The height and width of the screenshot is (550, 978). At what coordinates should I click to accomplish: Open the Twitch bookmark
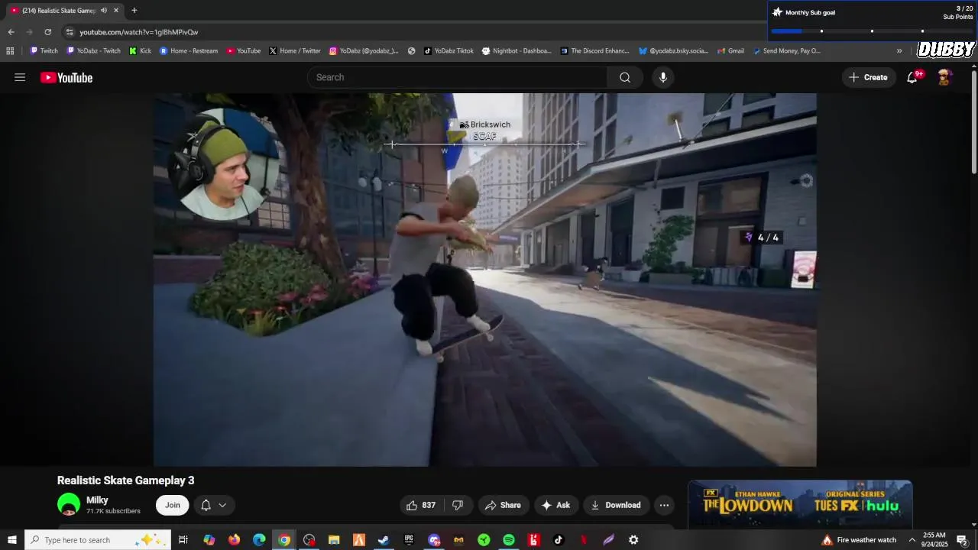click(44, 51)
